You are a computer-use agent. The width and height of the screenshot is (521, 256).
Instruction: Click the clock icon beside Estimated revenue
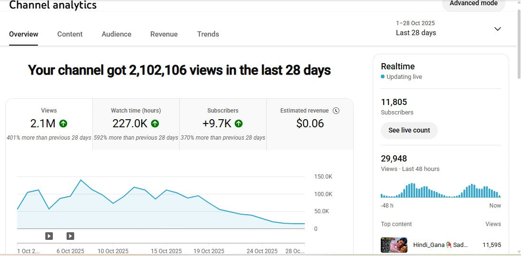pyautogui.click(x=336, y=111)
